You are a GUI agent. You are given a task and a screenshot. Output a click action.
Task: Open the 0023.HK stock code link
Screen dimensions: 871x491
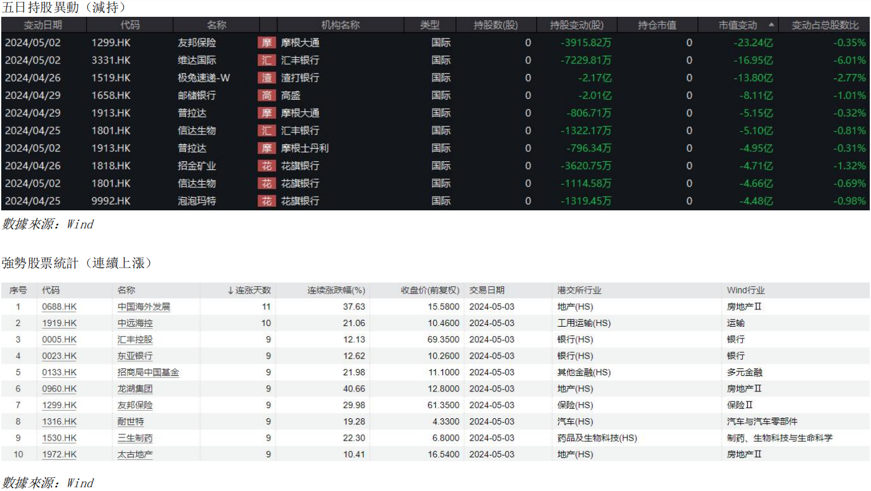click(x=59, y=356)
